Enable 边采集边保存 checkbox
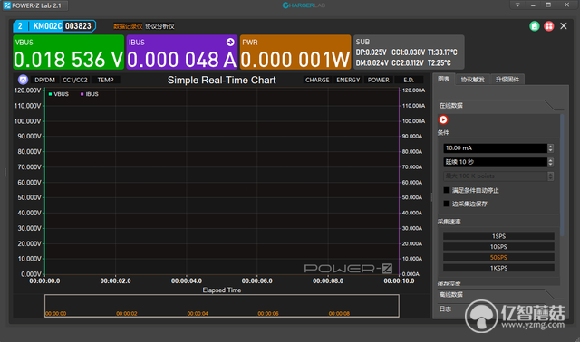 pos(447,204)
